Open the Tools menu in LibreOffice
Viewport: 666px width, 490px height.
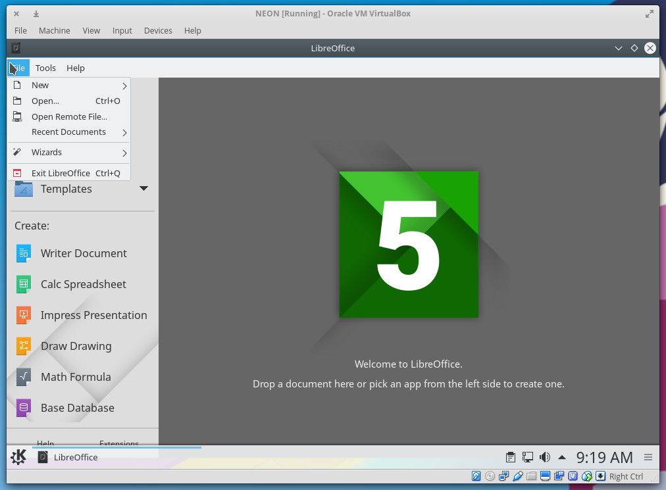45,68
